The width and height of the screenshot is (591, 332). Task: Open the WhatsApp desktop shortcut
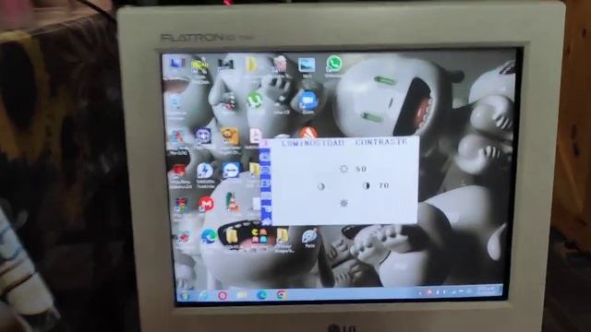(334, 64)
